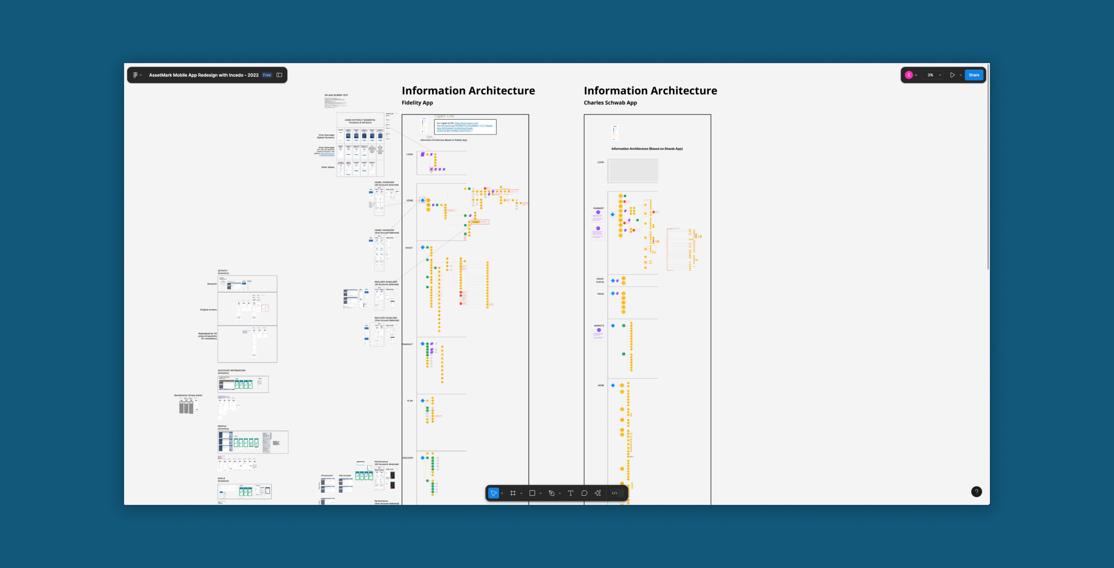This screenshot has width=1114, height=568.
Task: Open the Help question mark button
Action: pos(976,491)
